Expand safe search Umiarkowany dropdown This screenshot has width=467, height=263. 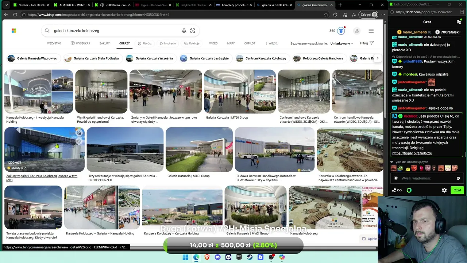tap(341, 43)
